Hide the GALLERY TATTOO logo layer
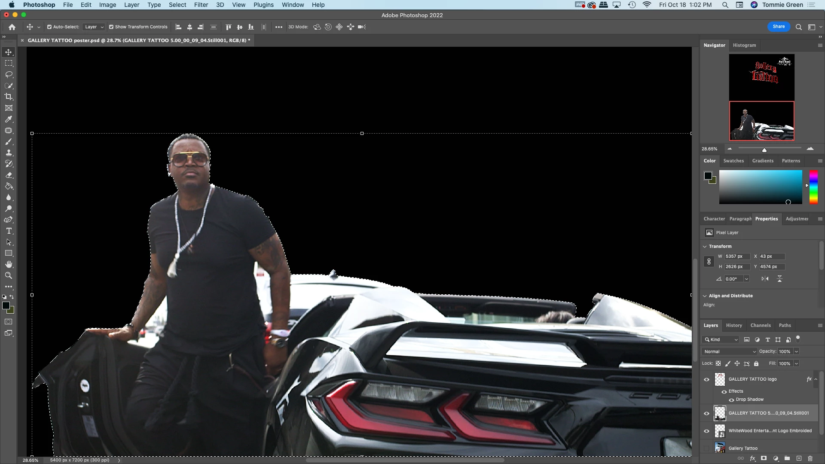 tap(706, 379)
